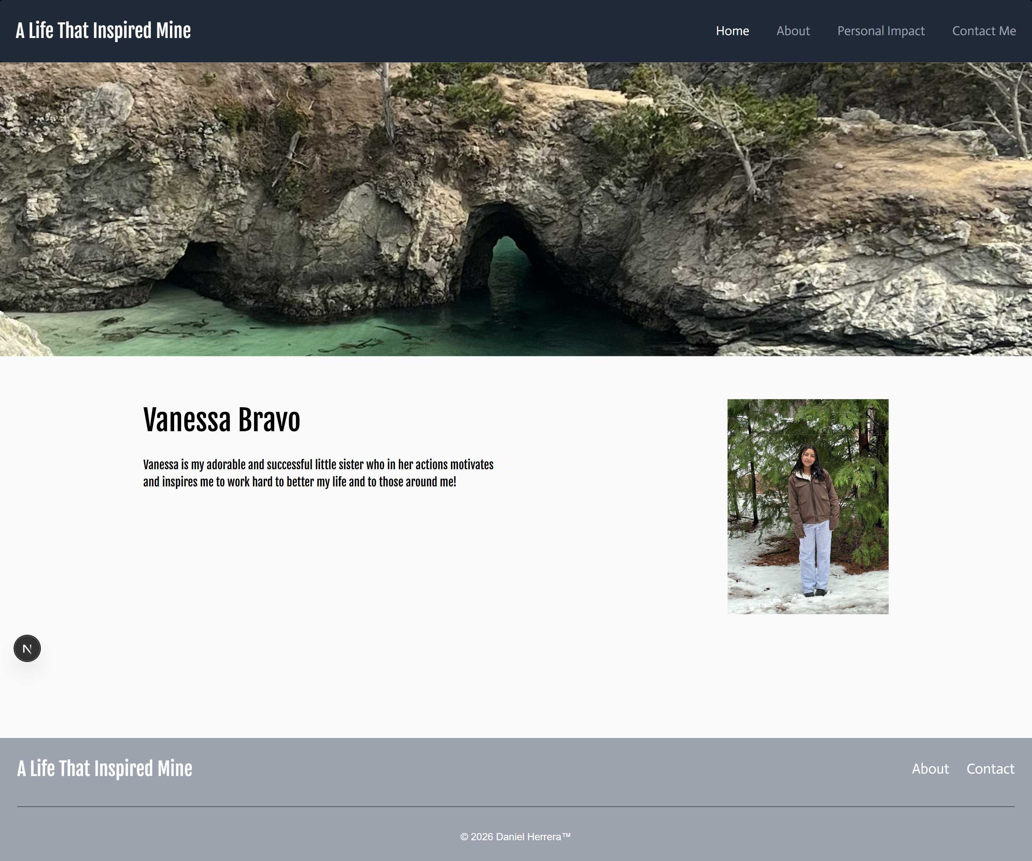
Task: Open the Contact Me nav link
Action: 984,31
